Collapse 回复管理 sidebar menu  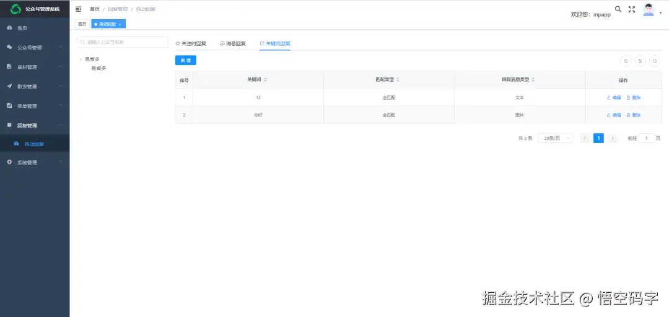(35, 126)
